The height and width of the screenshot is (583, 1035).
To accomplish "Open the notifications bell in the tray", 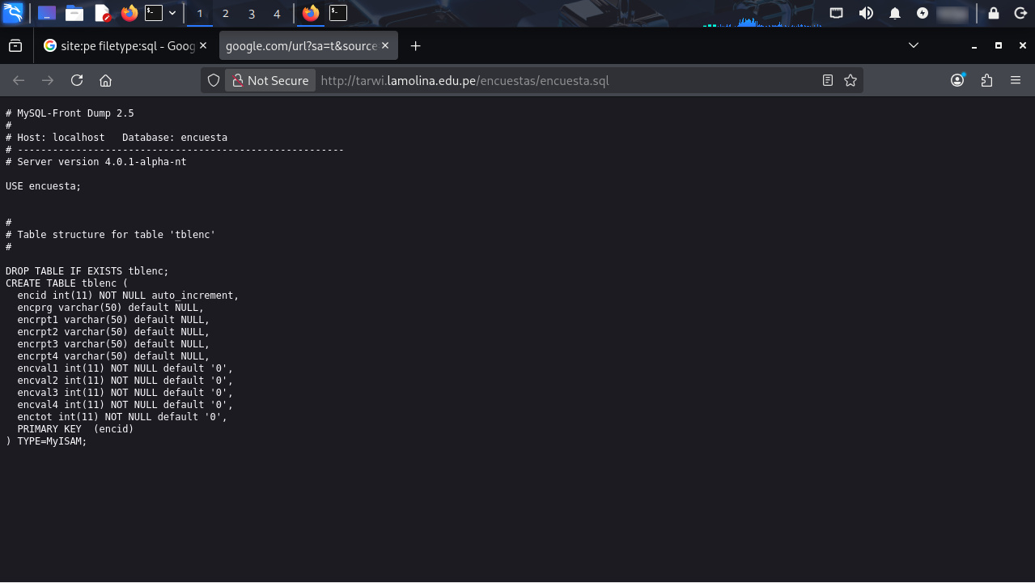I will click(895, 13).
